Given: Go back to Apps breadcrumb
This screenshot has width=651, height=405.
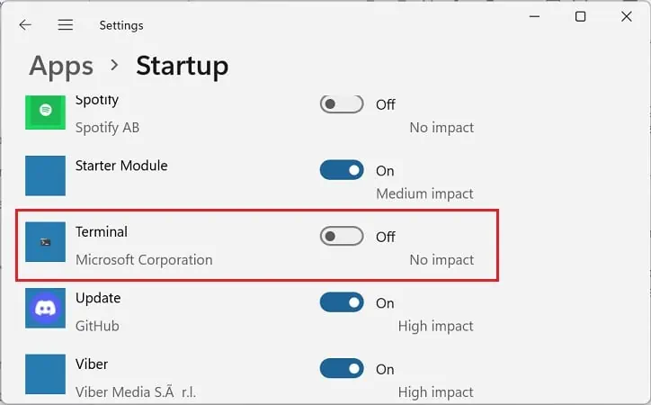Looking at the screenshot, I should (61, 66).
